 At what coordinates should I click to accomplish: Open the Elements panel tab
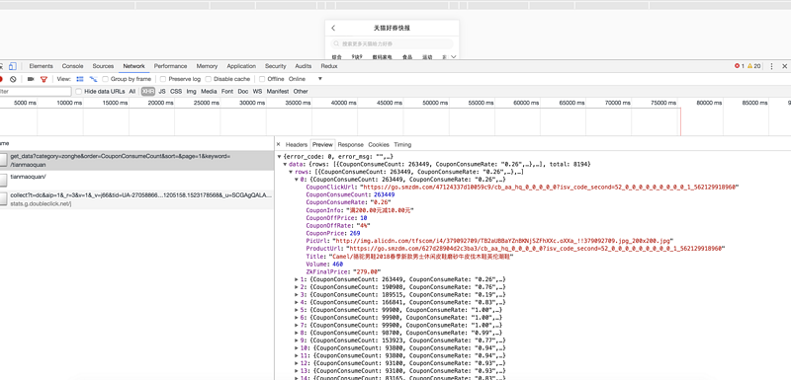(x=41, y=66)
